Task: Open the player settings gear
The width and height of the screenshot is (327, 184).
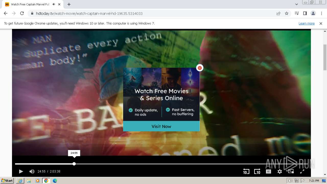Action: 280,171
